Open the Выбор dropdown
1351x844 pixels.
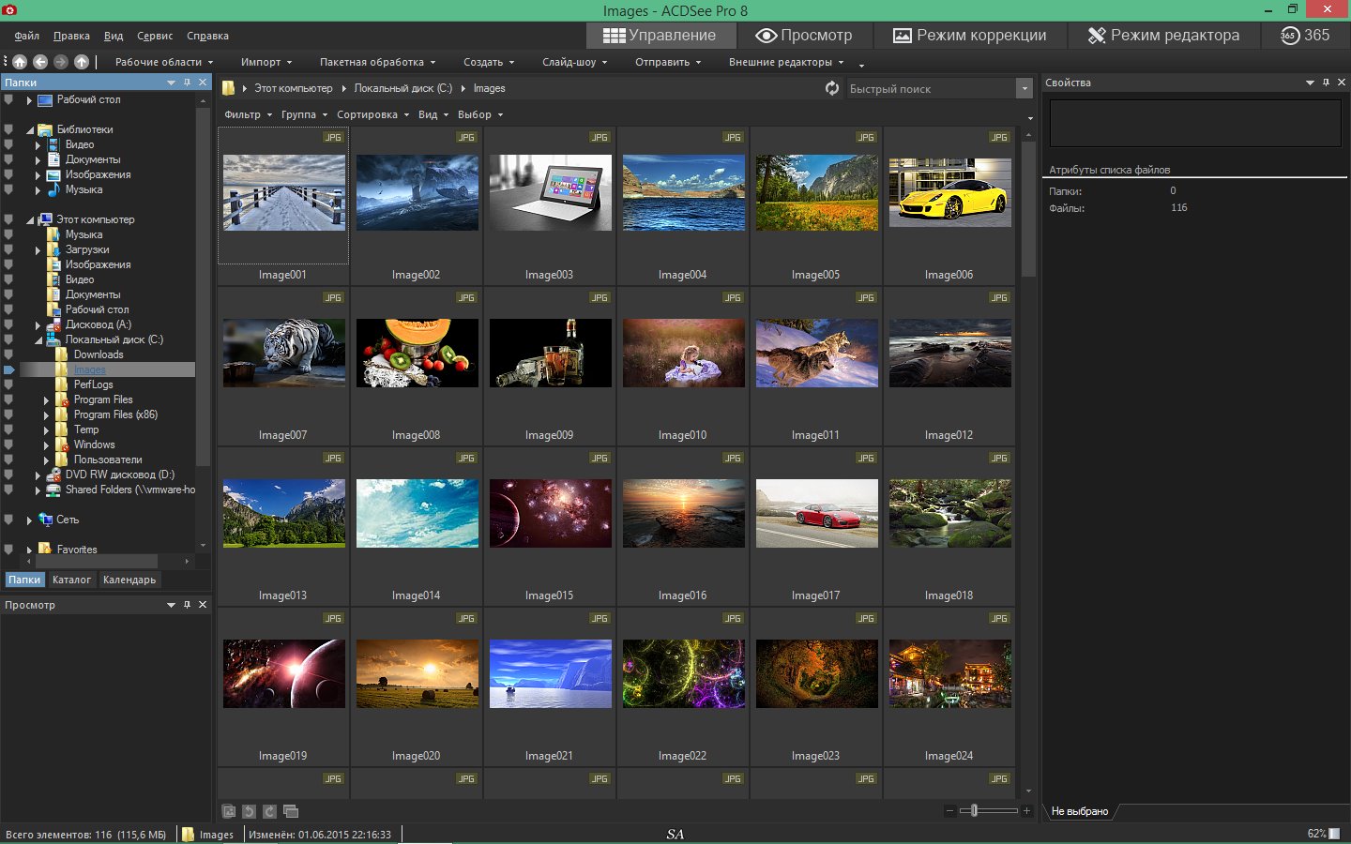(x=480, y=114)
